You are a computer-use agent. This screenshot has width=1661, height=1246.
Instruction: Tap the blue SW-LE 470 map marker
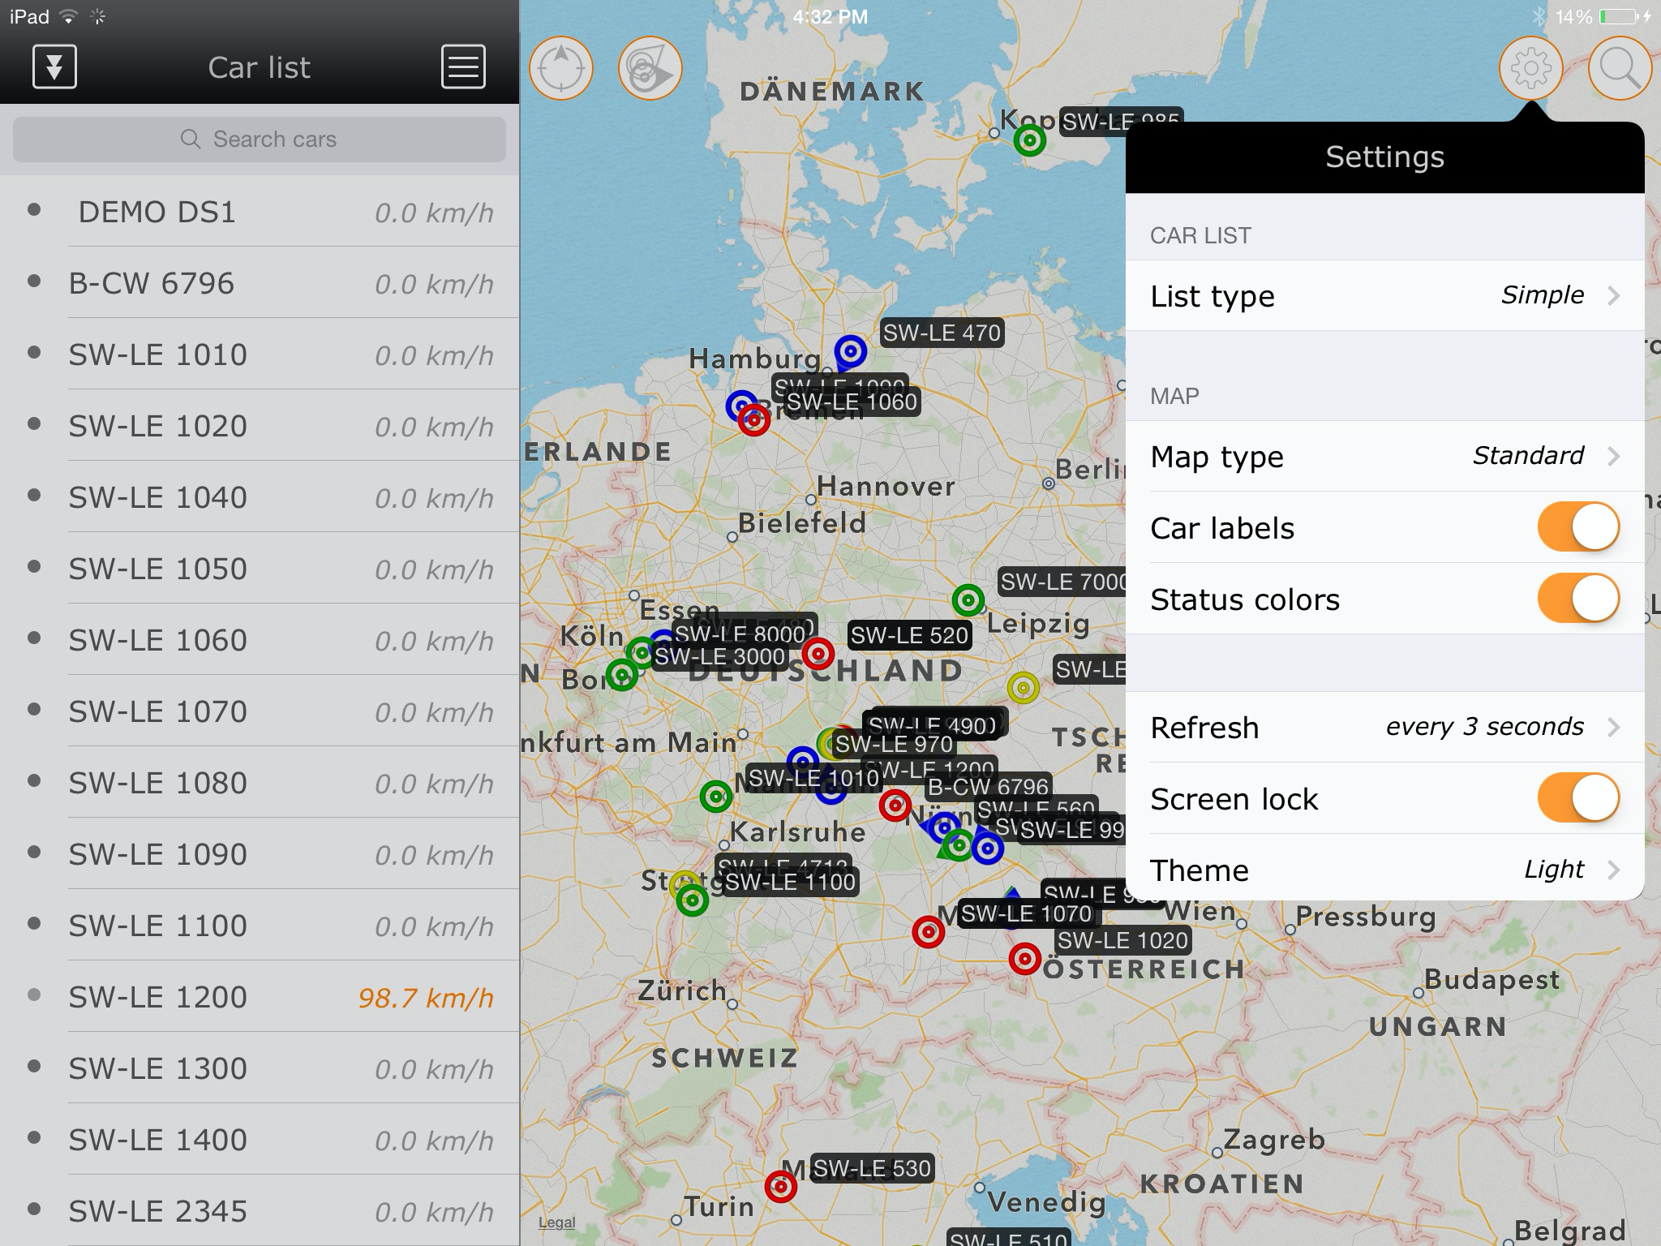coord(851,352)
